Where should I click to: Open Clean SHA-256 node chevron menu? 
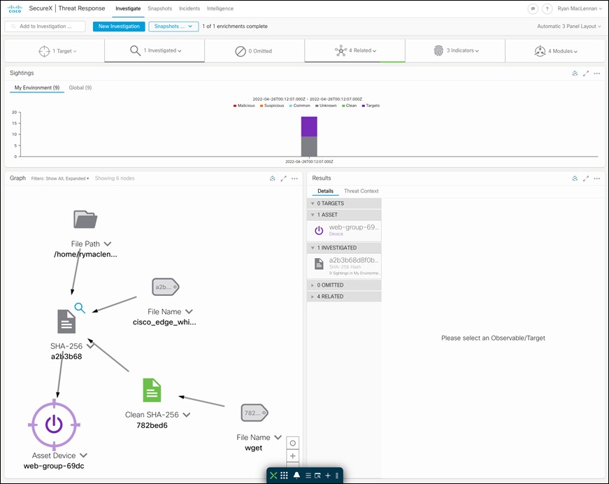coord(187,415)
